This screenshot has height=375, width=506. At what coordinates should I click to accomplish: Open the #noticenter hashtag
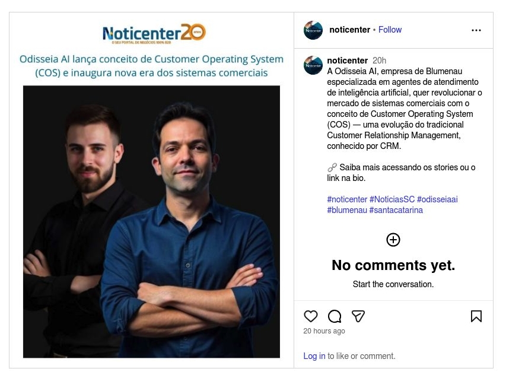[347, 199]
